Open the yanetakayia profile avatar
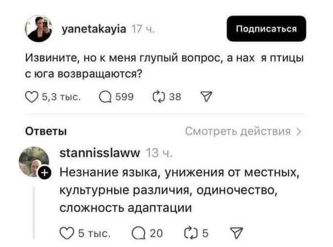This screenshot has height=247, width=333. [x=39, y=29]
